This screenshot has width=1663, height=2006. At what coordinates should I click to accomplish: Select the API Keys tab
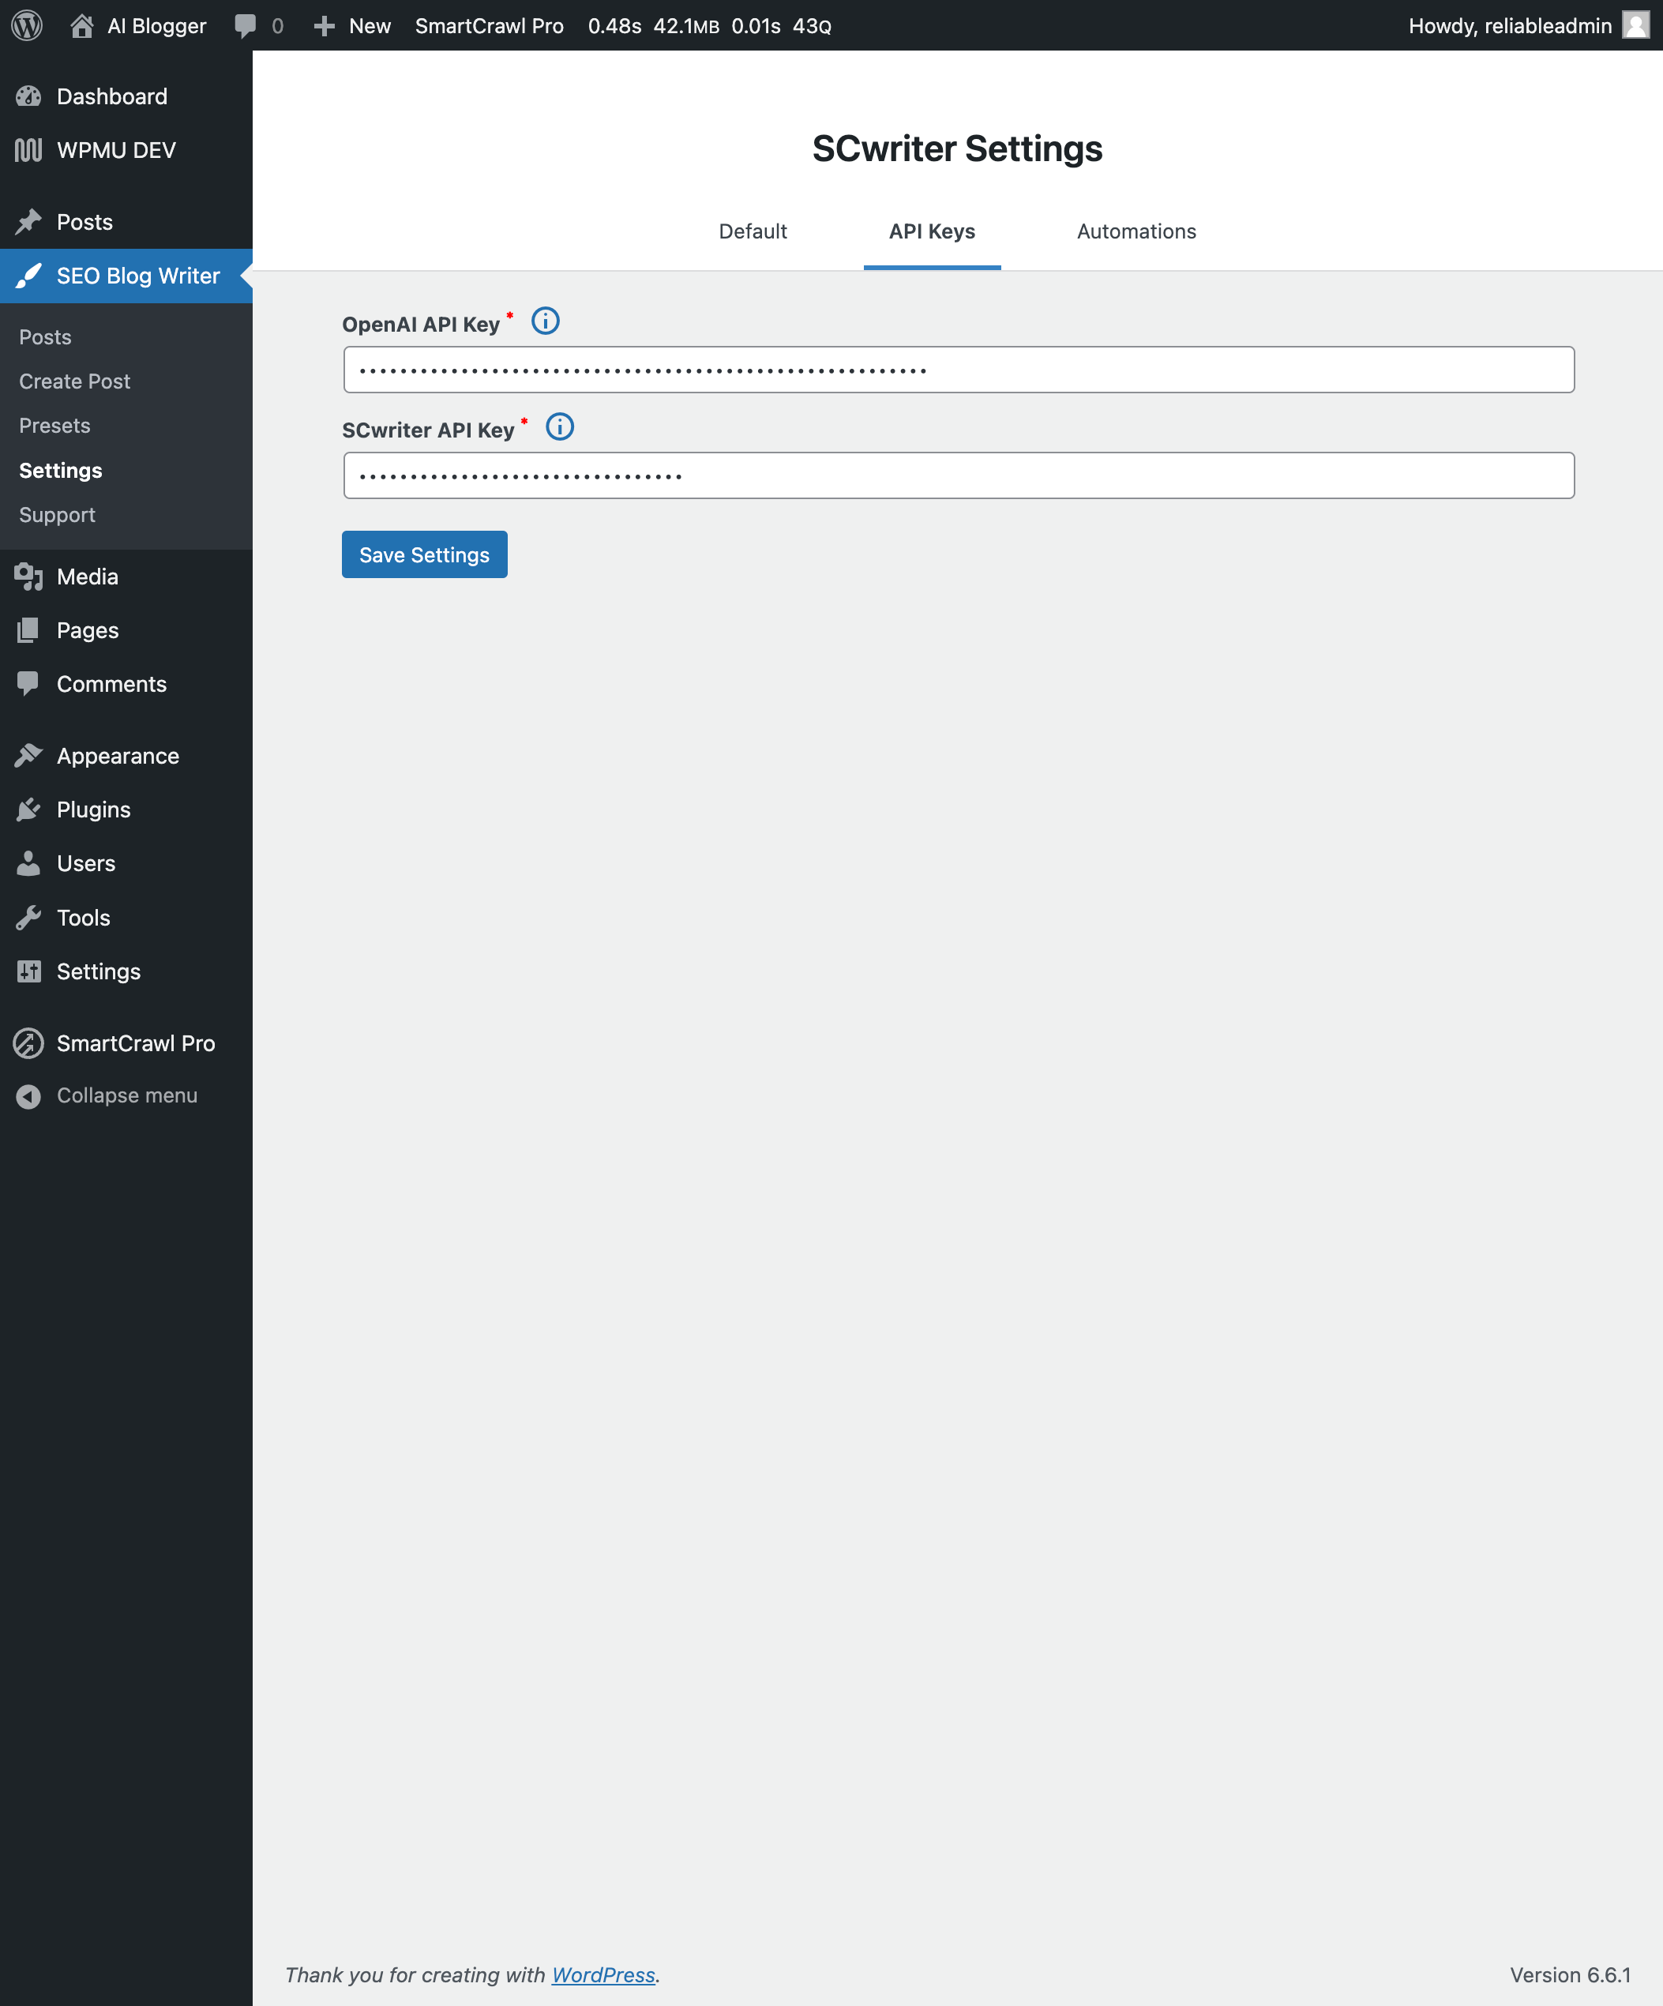coord(933,231)
